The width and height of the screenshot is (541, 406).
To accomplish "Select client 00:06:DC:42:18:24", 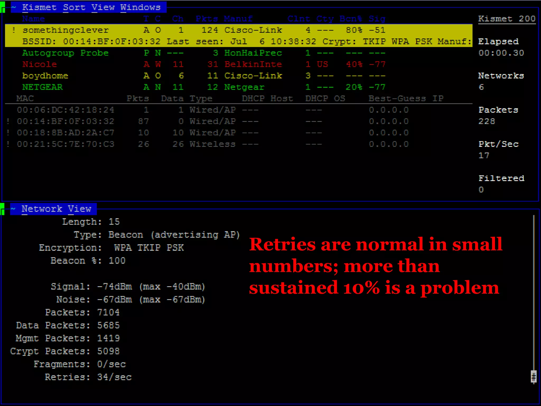I will click(66, 110).
